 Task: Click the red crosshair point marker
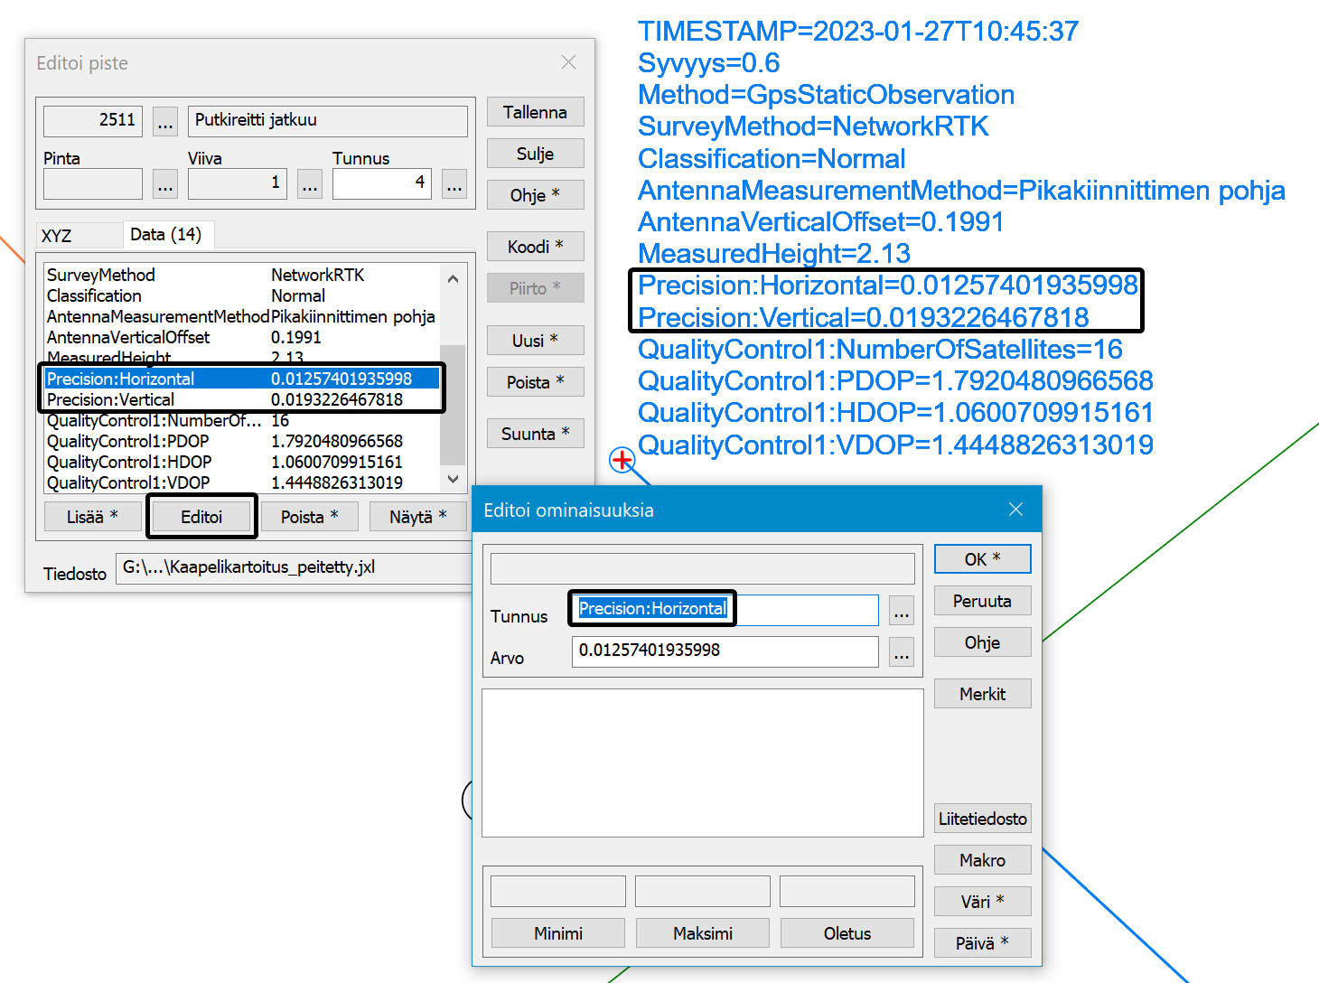click(622, 461)
